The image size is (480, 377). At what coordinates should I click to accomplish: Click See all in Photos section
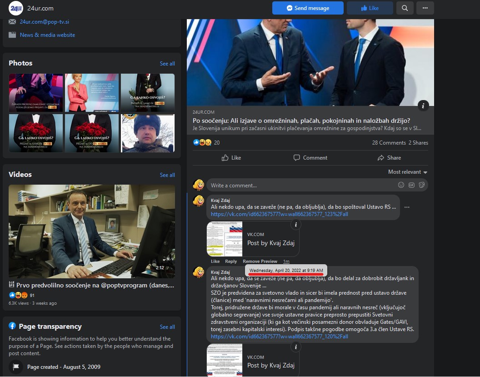pos(167,64)
